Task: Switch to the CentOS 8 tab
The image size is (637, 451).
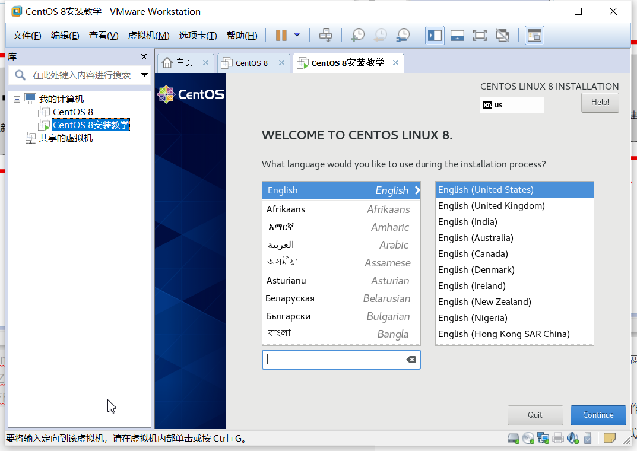Action: 252,63
